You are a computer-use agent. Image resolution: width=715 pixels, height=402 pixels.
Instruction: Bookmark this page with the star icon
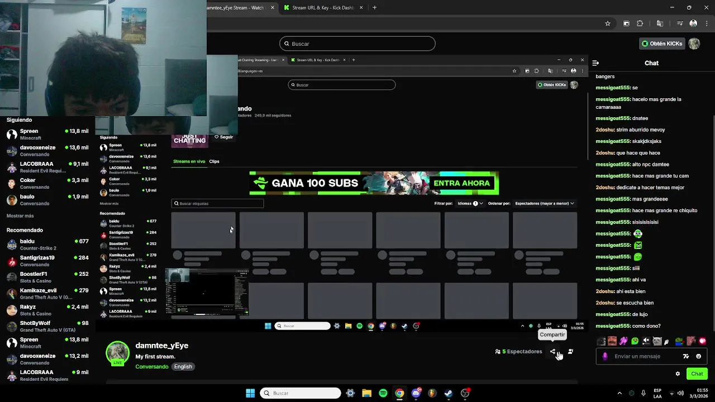(x=608, y=23)
